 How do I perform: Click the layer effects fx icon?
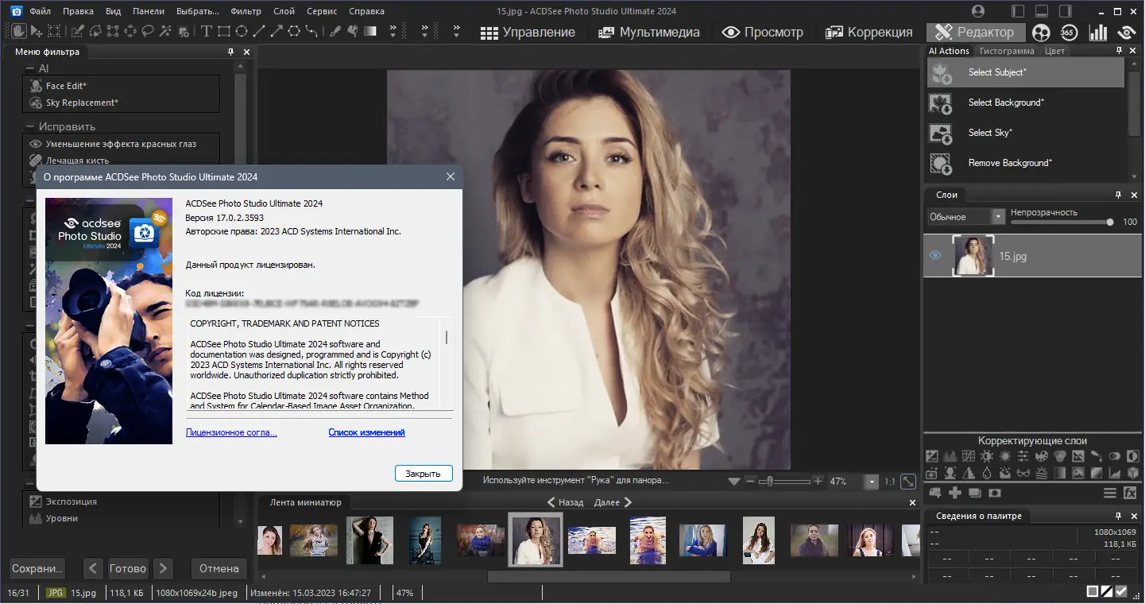click(1130, 494)
